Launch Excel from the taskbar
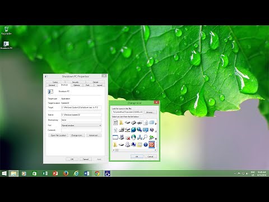 [x=45, y=173]
